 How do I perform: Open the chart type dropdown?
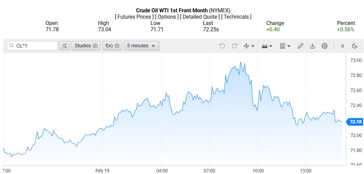point(267,46)
